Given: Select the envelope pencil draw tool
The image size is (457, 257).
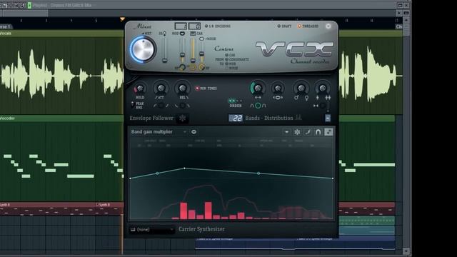Looking at the screenshot, I should (x=308, y=132).
